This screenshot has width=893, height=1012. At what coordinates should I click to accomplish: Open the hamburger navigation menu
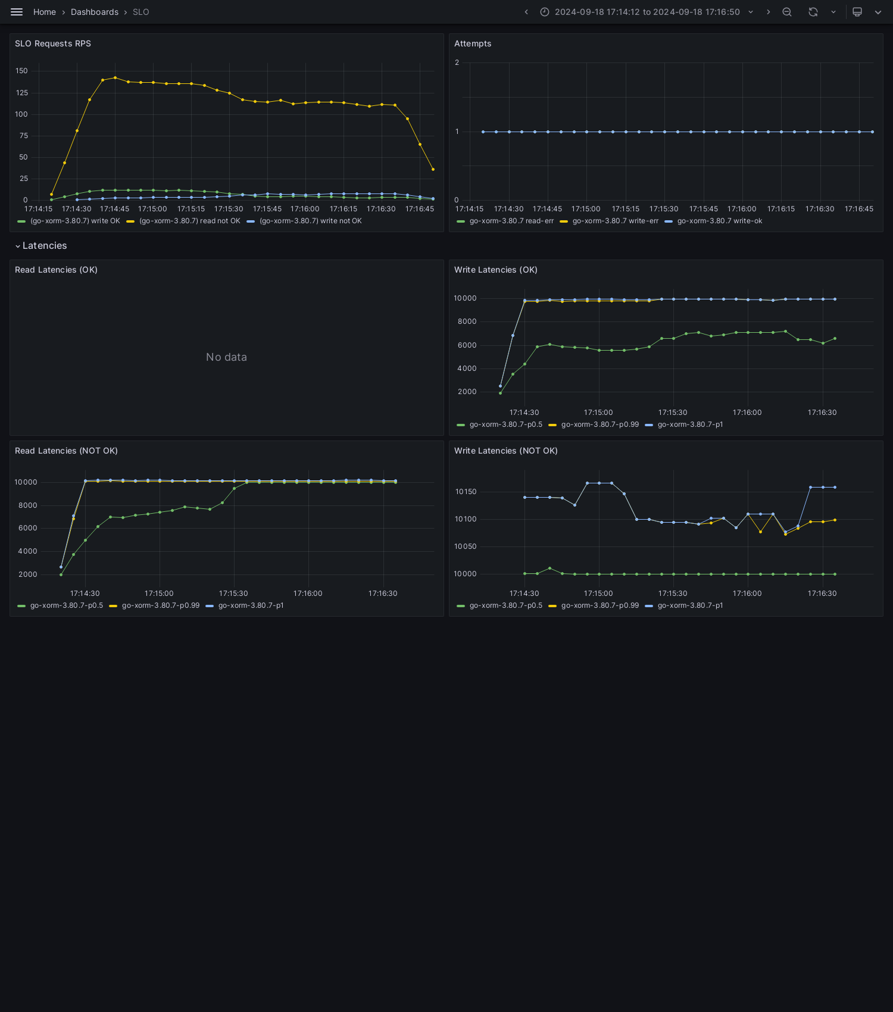(x=17, y=12)
